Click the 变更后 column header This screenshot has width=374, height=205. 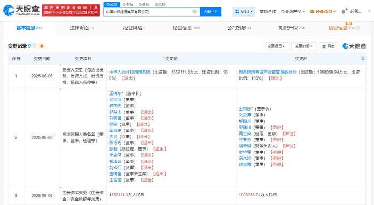tap(301, 58)
